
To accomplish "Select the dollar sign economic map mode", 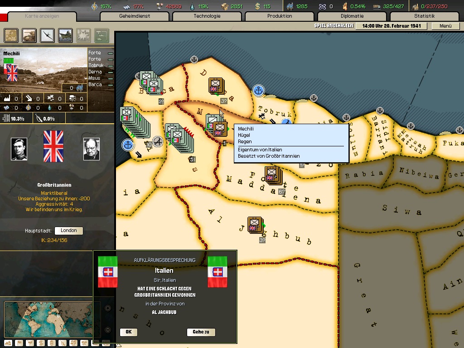I will 40,343.
